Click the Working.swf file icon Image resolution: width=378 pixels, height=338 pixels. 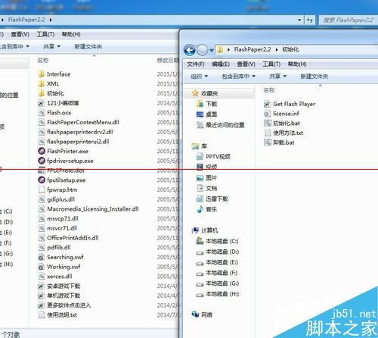point(42,267)
